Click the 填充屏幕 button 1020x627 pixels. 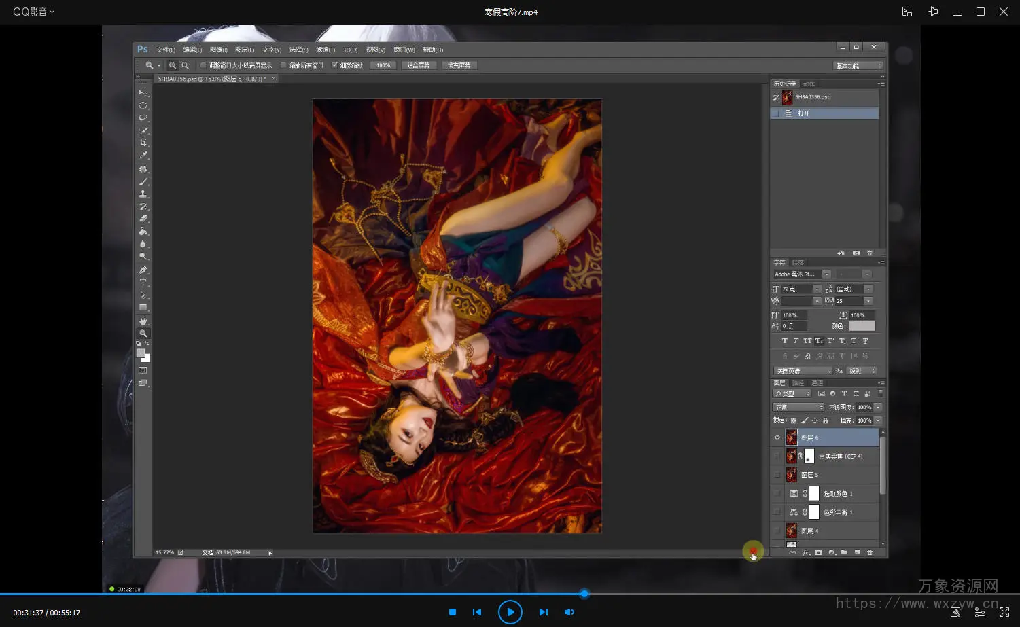459,66
